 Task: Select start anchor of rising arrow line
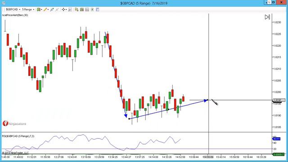pyautogui.click(x=129, y=119)
